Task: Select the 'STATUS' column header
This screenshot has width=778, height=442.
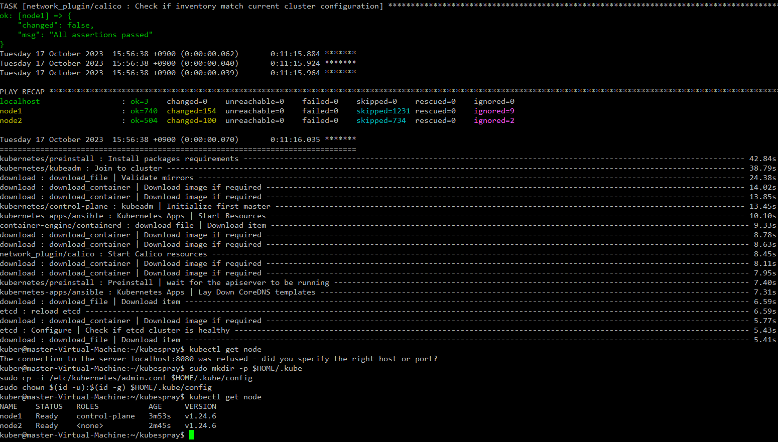Action: coord(49,406)
